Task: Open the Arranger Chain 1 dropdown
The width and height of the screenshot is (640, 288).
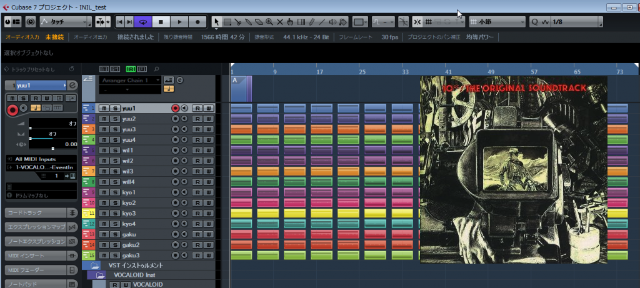Action: click(x=130, y=81)
